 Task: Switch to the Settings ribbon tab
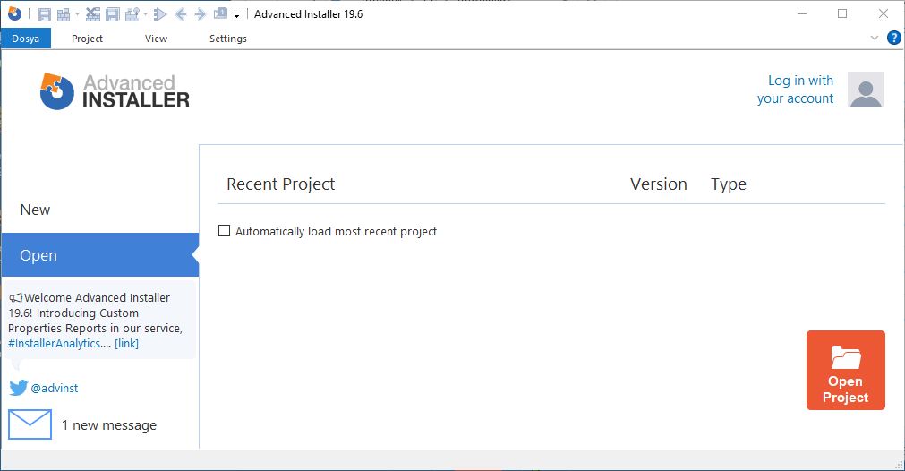[228, 39]
